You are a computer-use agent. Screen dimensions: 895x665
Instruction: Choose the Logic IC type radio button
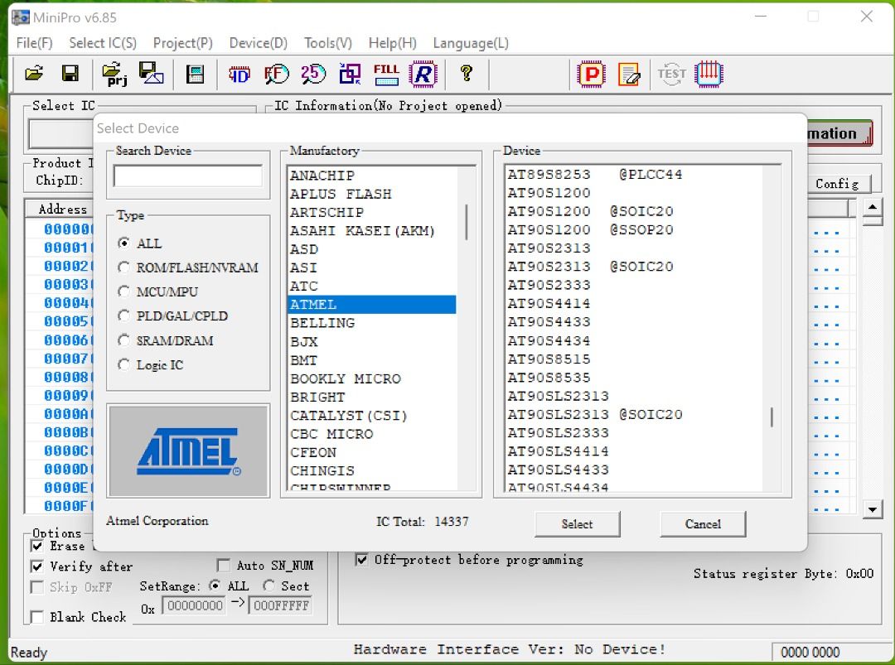[123, 365]
